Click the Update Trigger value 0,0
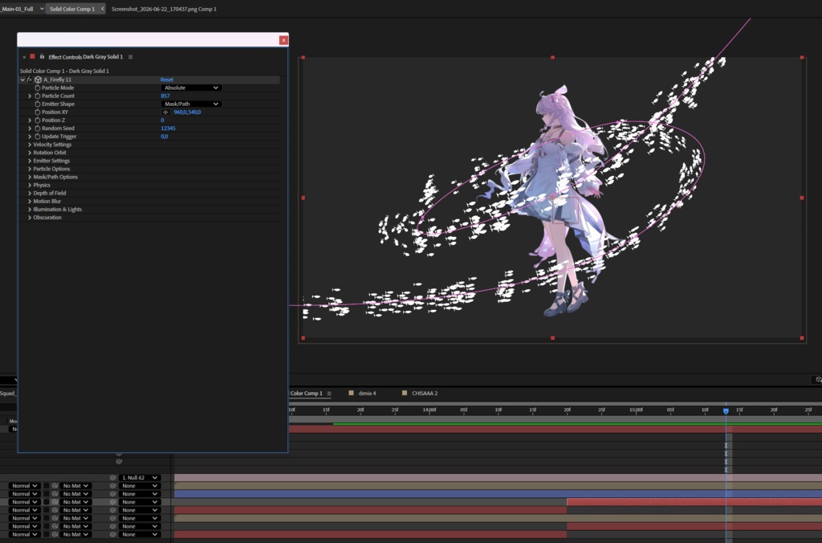The width and height of the screenshot is (822, 543). (x=164, y=137)
